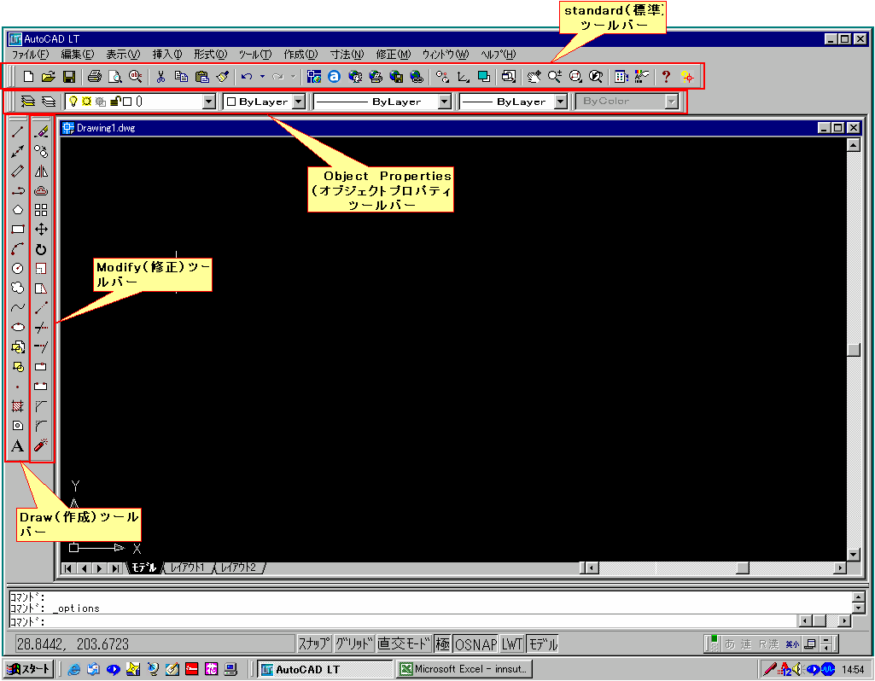The width and height of the screenshot is (875, 681).
Task: Jump to the last layout tab arrow
Action: pyautogui.click(x=115, y=568)
